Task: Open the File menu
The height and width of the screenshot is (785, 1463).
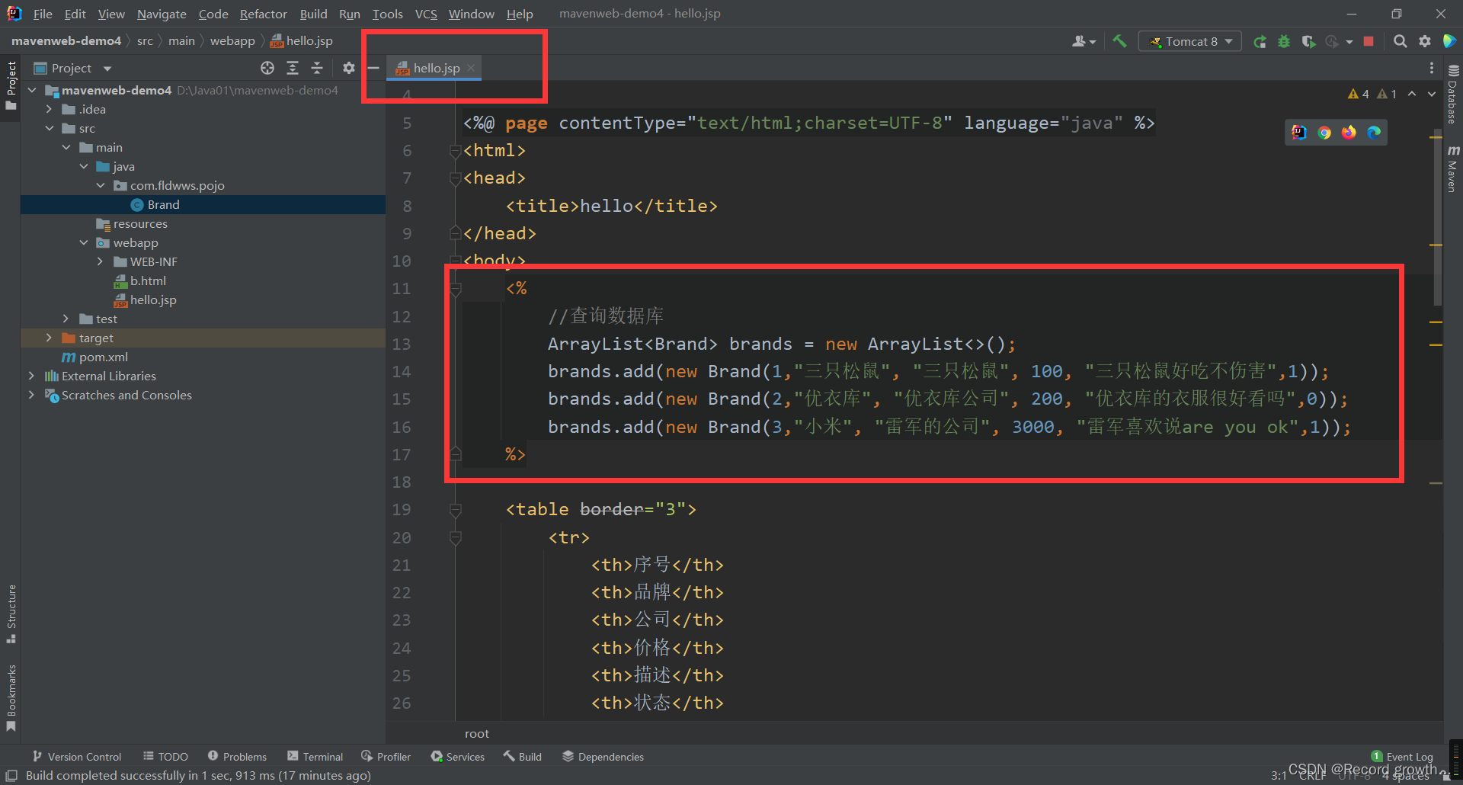Action: pos(43,14)
